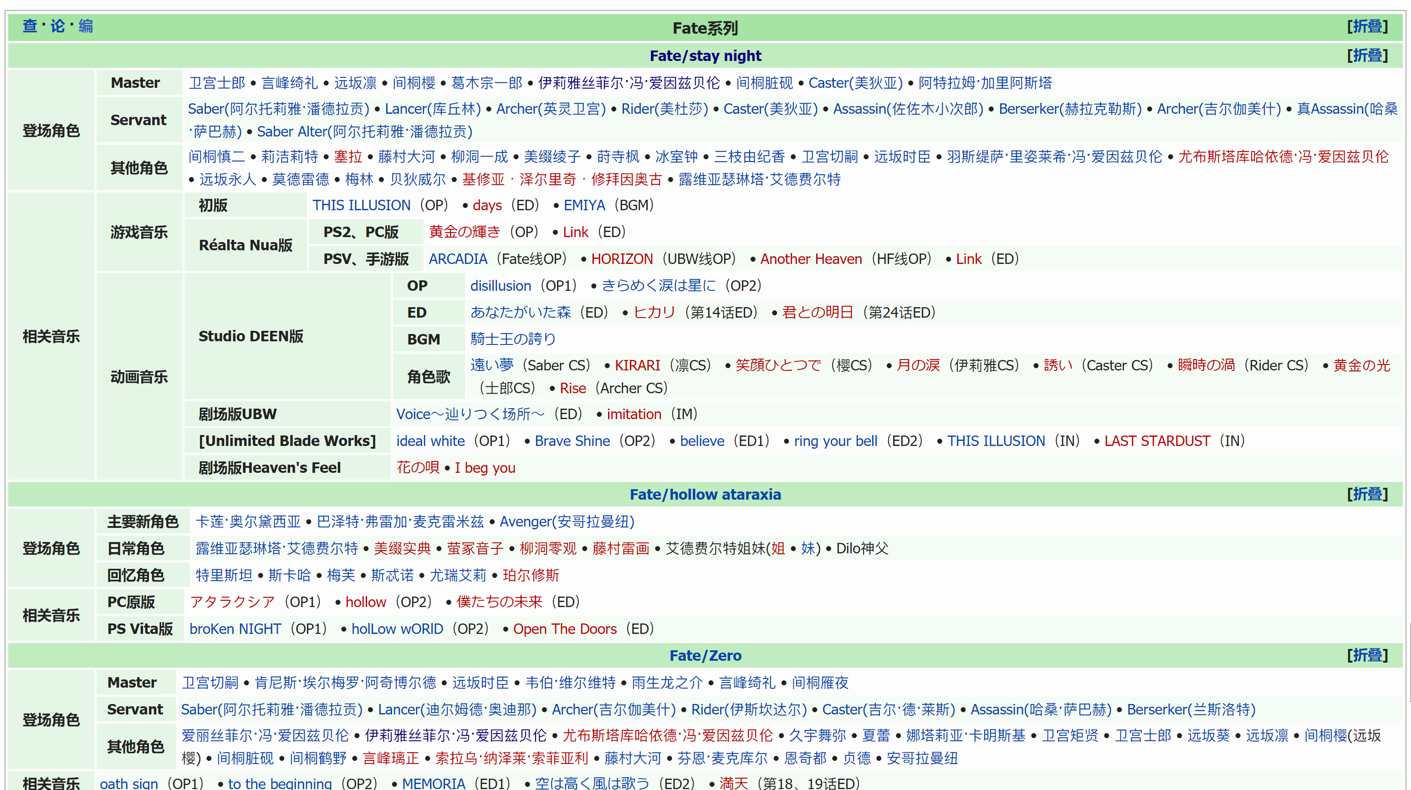Image resolution: width=1411 pixels, height=790 pixels.
Task: Open the 查 view template link
Action: pyautogui.click(x=30, y=26)
